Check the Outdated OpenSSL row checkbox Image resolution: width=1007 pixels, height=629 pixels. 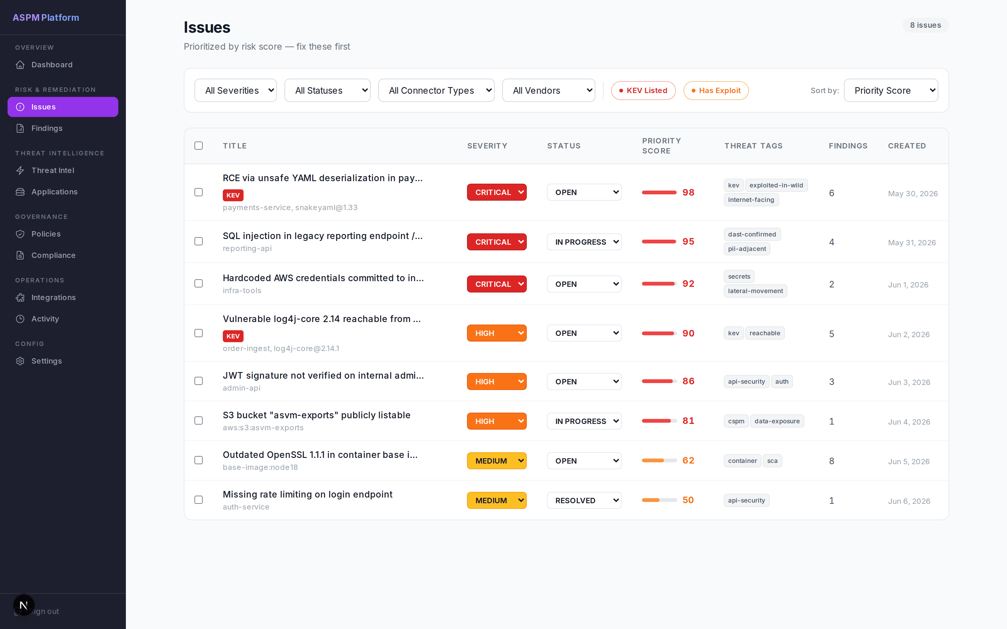pos(199,460)
